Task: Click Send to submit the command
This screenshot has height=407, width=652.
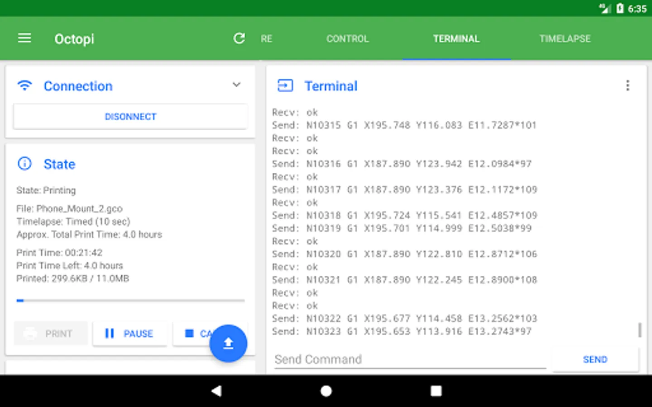Action: pos(595,360)
